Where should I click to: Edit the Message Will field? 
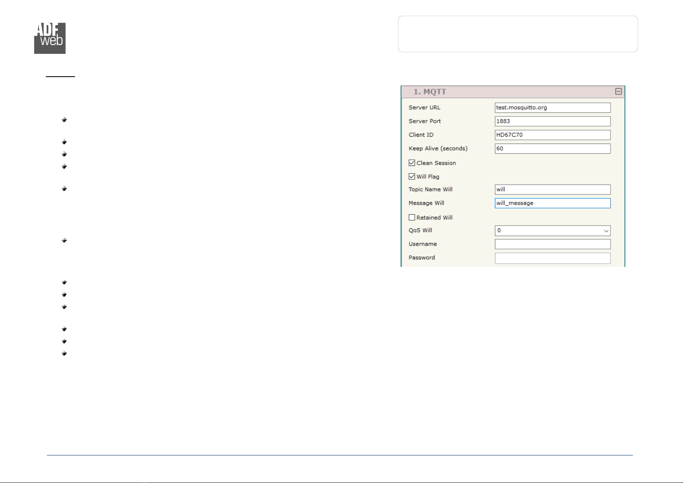(552, 203)
